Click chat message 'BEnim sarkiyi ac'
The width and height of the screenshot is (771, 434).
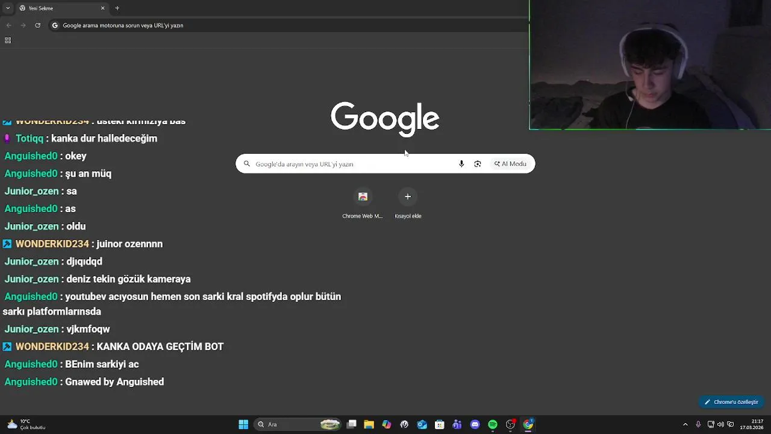102,364
